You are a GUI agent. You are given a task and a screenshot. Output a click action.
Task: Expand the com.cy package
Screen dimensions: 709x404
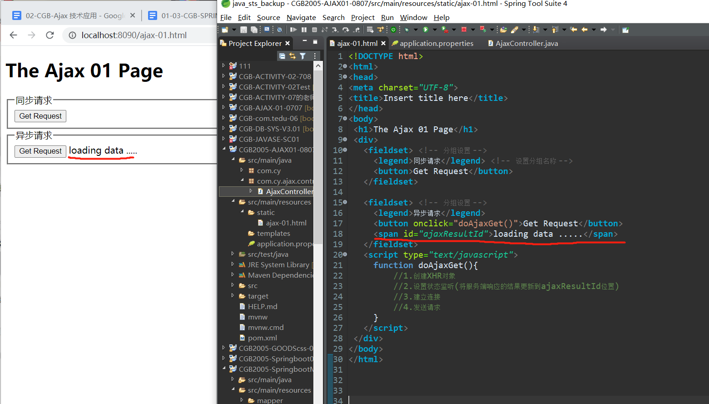(x=242, y=170)
